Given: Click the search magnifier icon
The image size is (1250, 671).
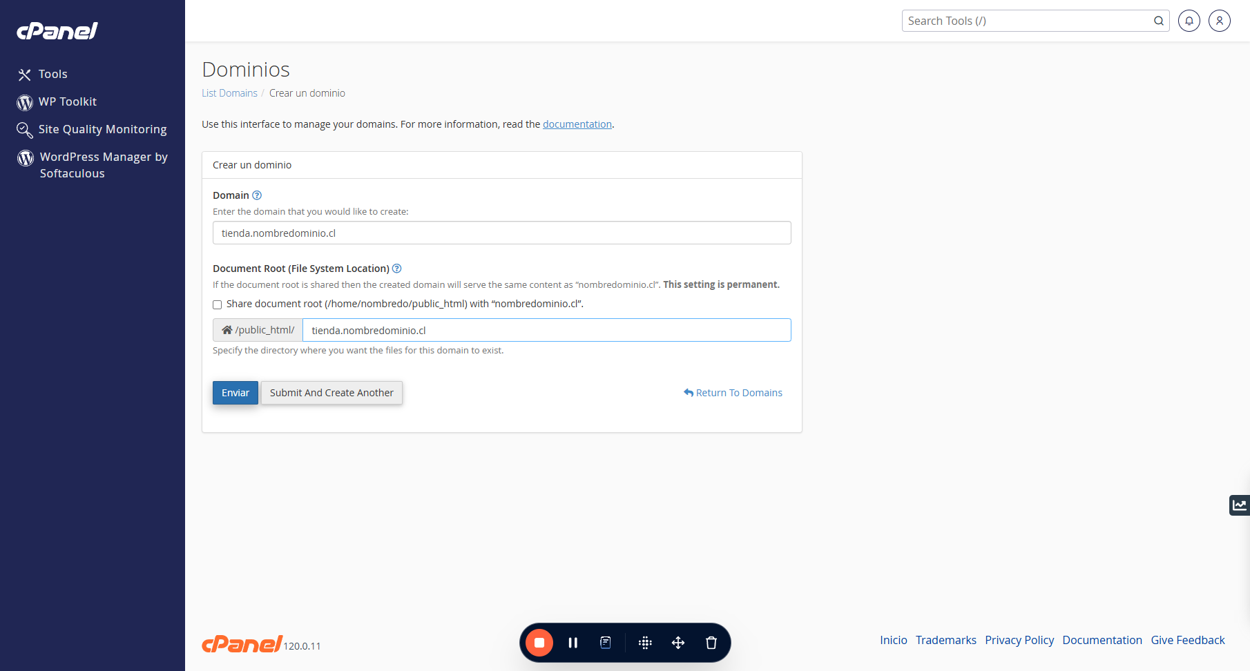Looking at the screenshot, I should point(1159,21).
